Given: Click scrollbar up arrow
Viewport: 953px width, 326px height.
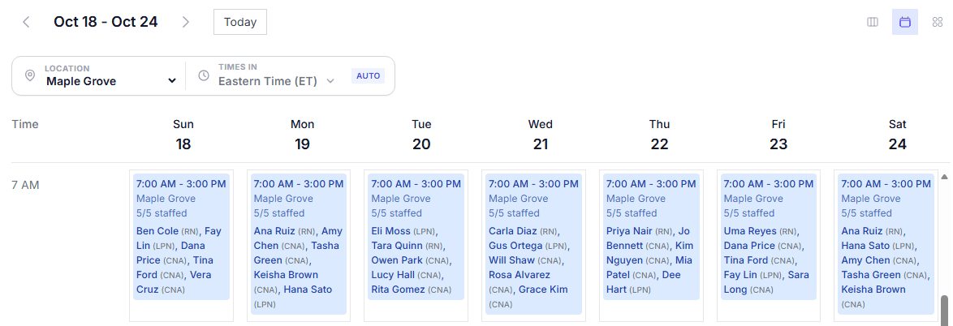Looking at the screenshot, I should [x=945, y=177].
